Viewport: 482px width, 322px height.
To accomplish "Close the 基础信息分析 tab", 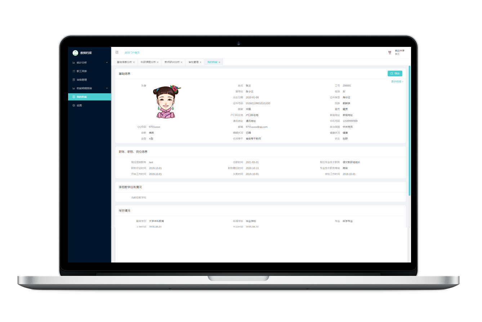I will click(x=134, y=62).
